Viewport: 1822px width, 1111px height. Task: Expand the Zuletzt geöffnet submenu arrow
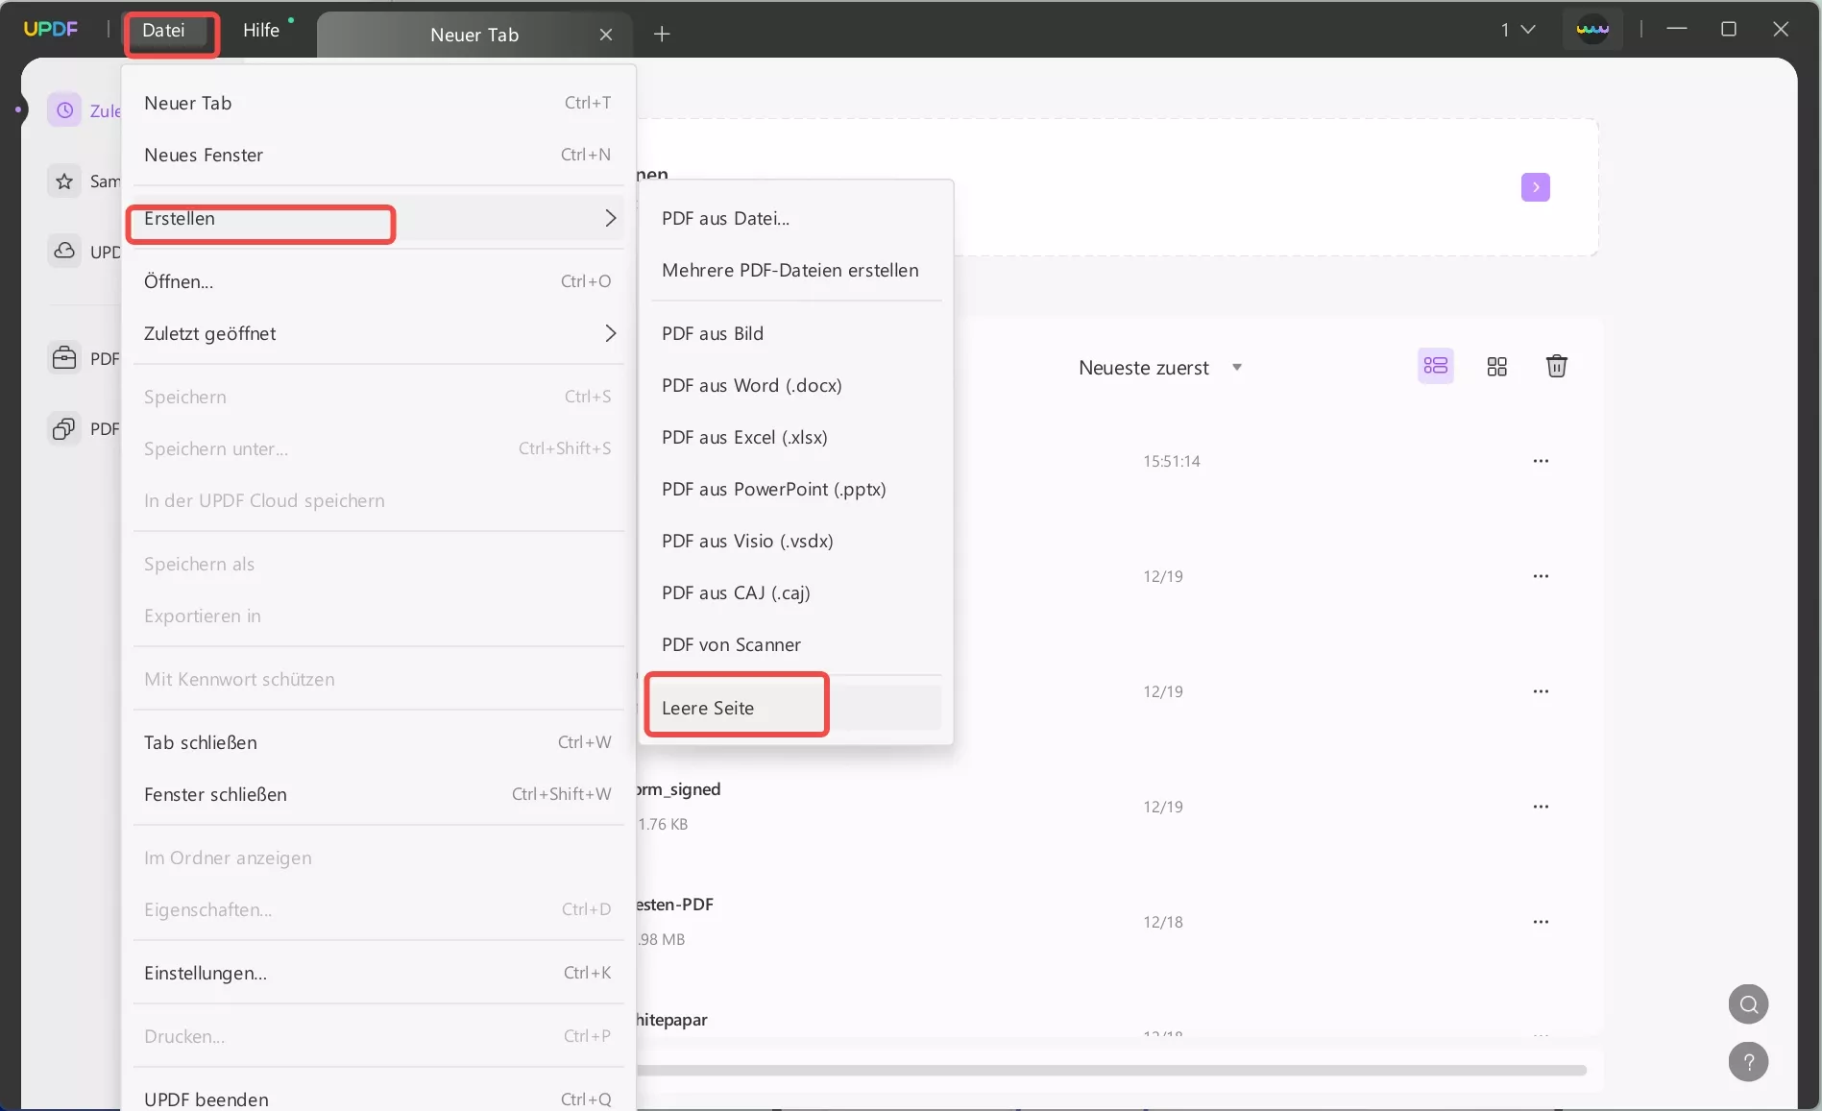tap(610, 333)
